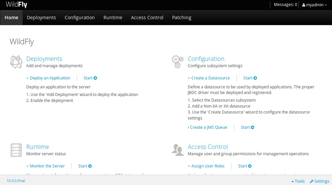Screen dimensions: 332x185
Task: Click 'Add and manage deployments' text
Action: coord(54,66)
